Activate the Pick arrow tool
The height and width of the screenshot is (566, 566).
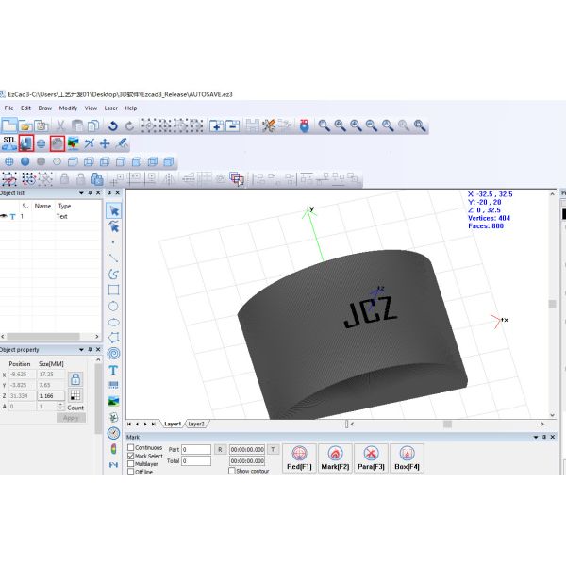(x=113, y=210)
